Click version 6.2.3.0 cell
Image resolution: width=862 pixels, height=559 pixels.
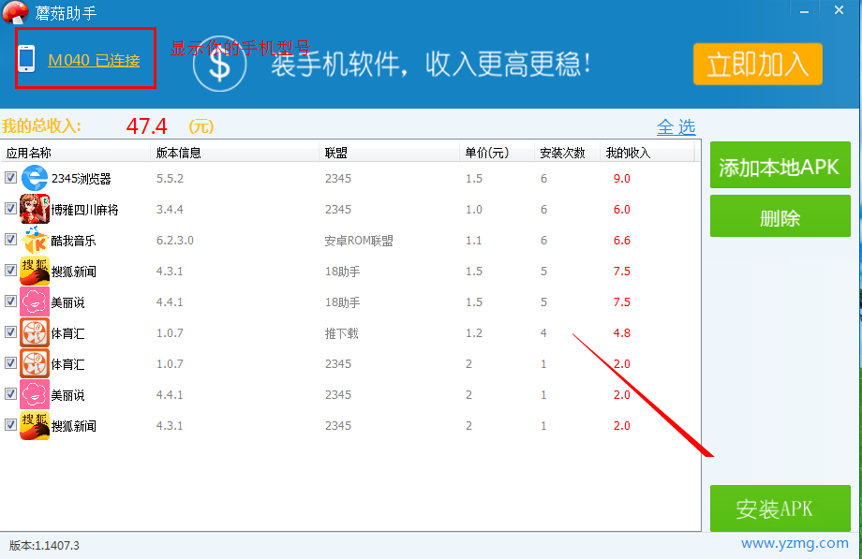pos(175,241)
